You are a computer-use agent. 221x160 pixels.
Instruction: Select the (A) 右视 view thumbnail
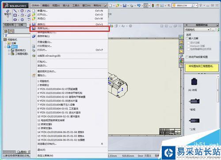point(194,82)
